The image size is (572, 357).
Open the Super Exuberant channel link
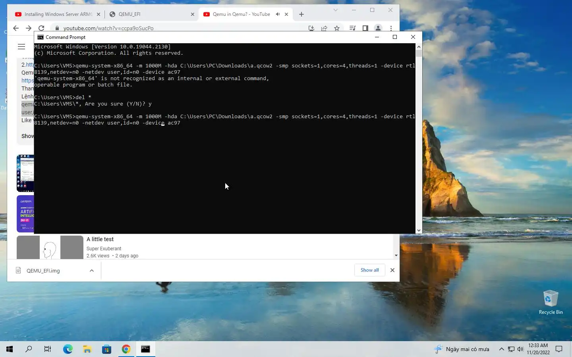[x=104, y=249]
